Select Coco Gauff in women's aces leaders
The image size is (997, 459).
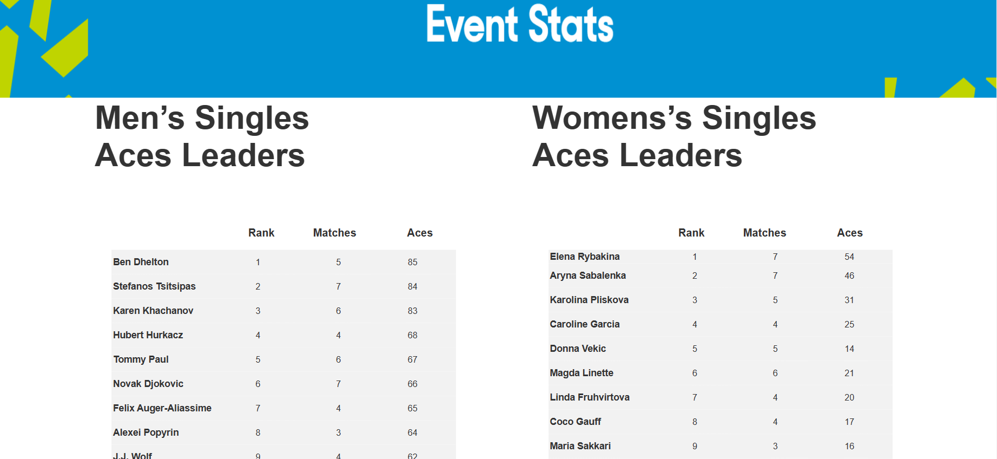(x=576, y=422)
